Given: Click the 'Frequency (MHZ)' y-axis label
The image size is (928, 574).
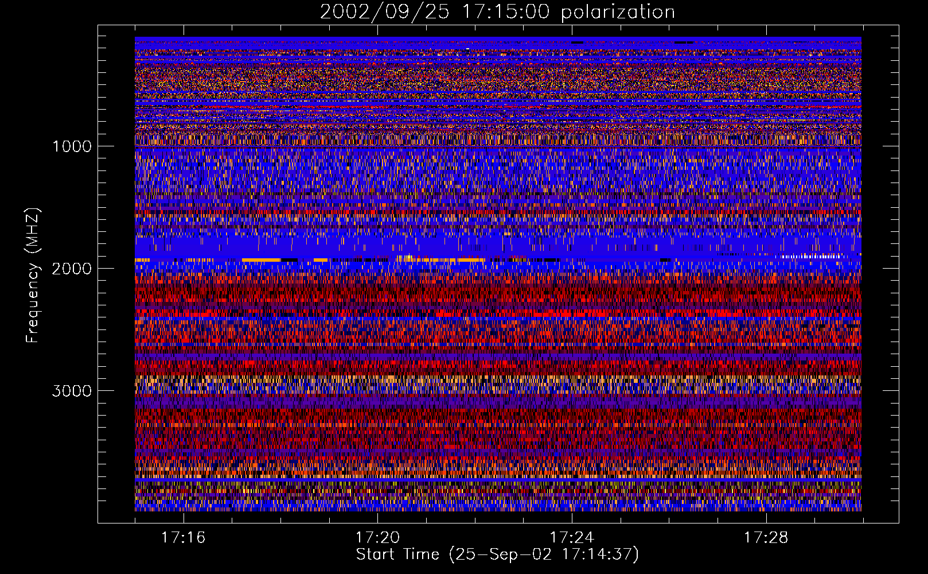Looking at the screenshot, I should click(x=33, y=276).
